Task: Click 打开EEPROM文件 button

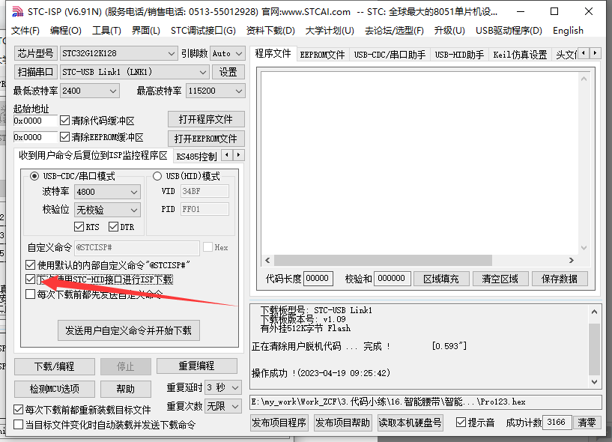Action: [206, 139]
